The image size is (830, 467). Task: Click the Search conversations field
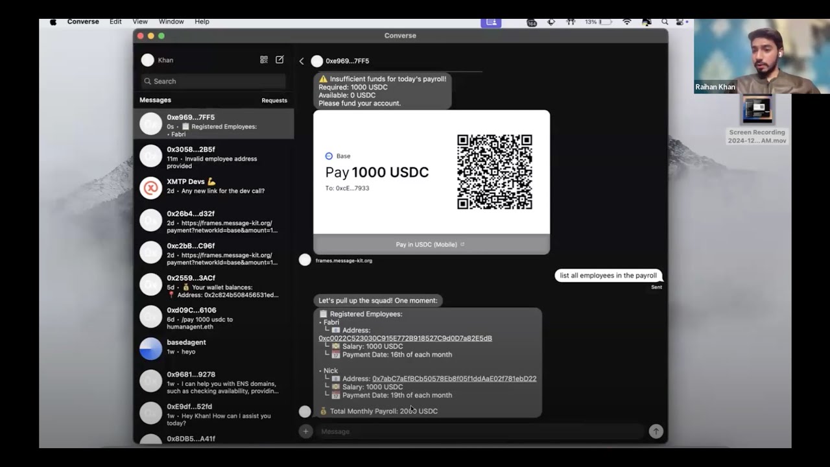tap(213, 81)
